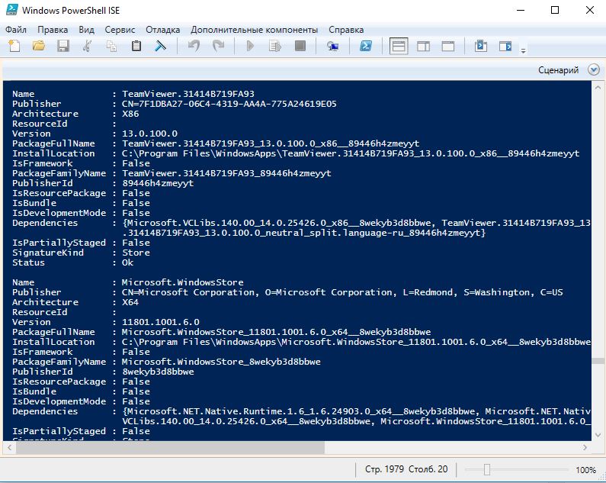Clear the console pane with the brush icon
Screen dimensions: 606x483
[160, 46]
